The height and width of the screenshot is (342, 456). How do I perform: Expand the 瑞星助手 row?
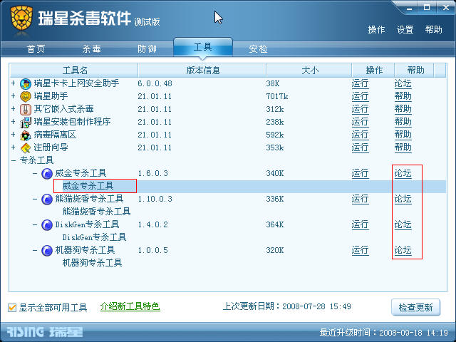[13, 96]
